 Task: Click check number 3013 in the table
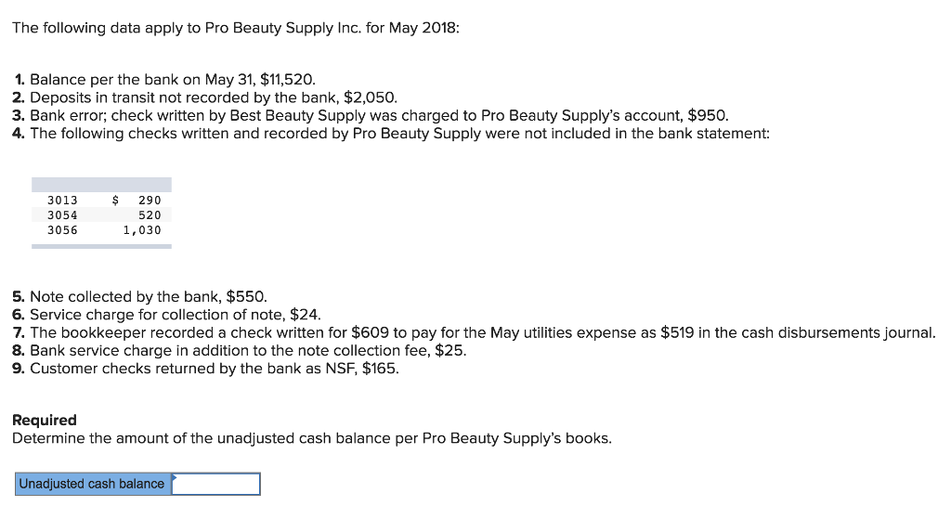pos(62,200)
